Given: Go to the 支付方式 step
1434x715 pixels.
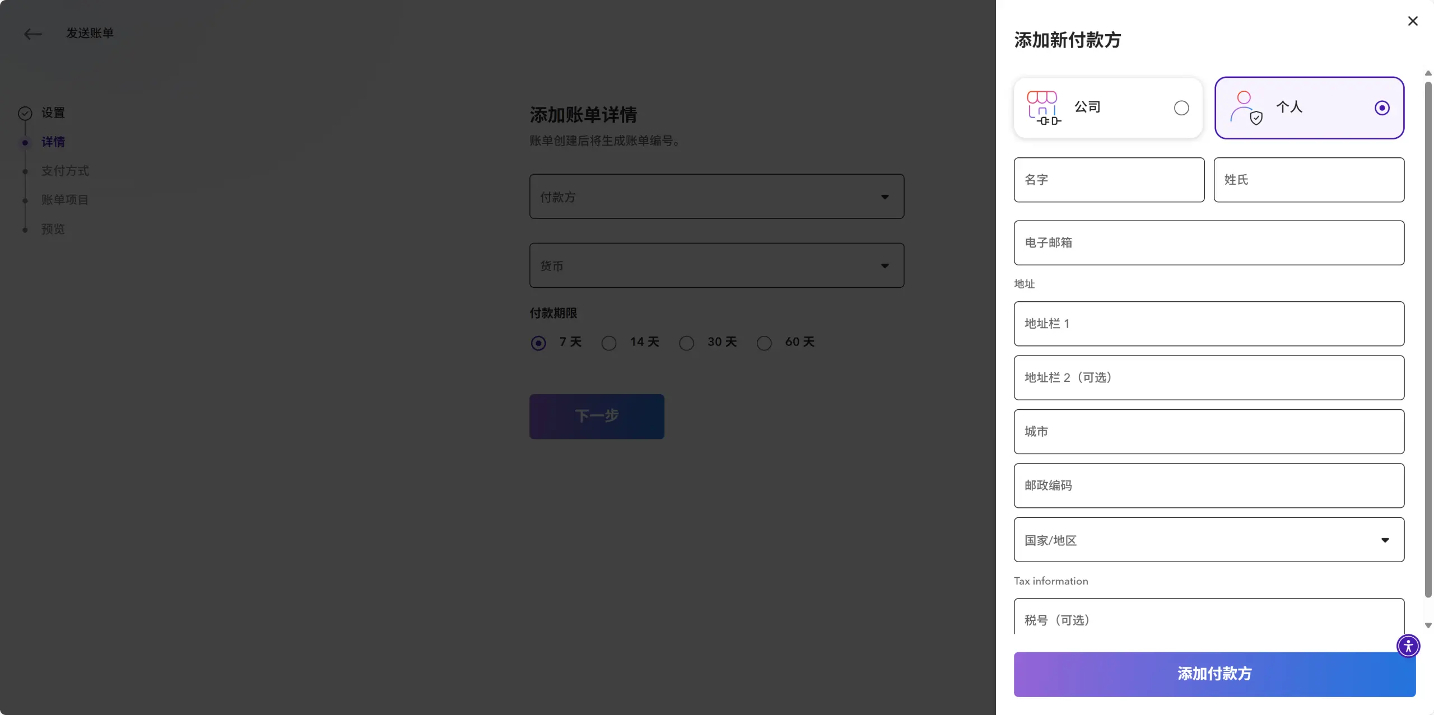Looking at the screenshot, I should point(65,171).
